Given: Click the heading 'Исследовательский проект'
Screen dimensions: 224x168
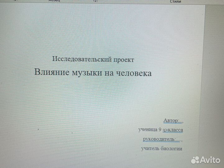Looking at the screenshot, I should coord(93,59).
